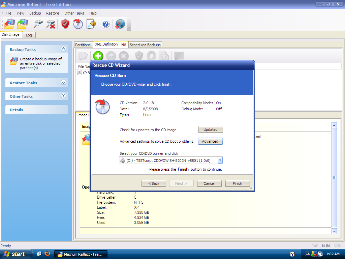Screen dimensions: 345x259
Task: Click the greyed X delete icon
Action: (124, 56)
